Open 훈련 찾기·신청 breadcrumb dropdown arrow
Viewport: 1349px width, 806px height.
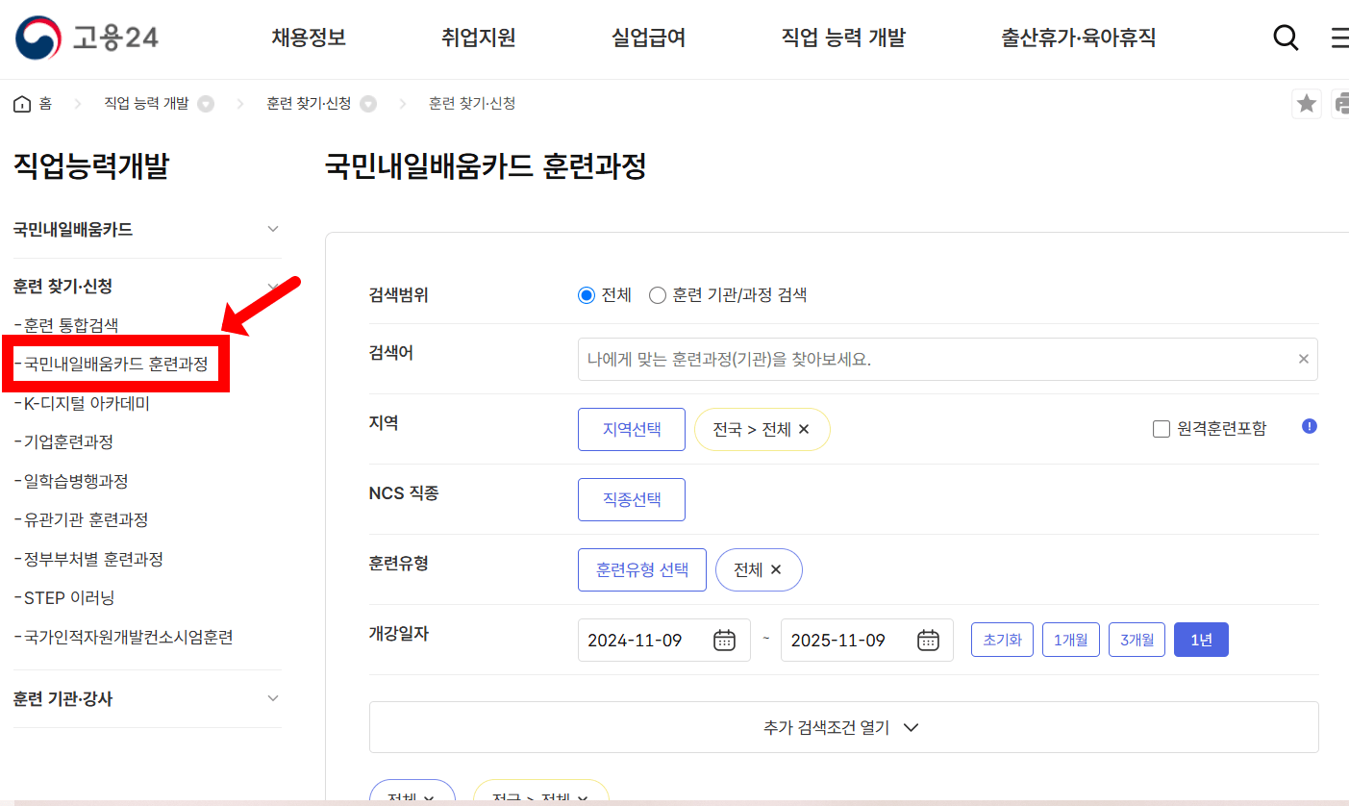[x=368, y=104]
